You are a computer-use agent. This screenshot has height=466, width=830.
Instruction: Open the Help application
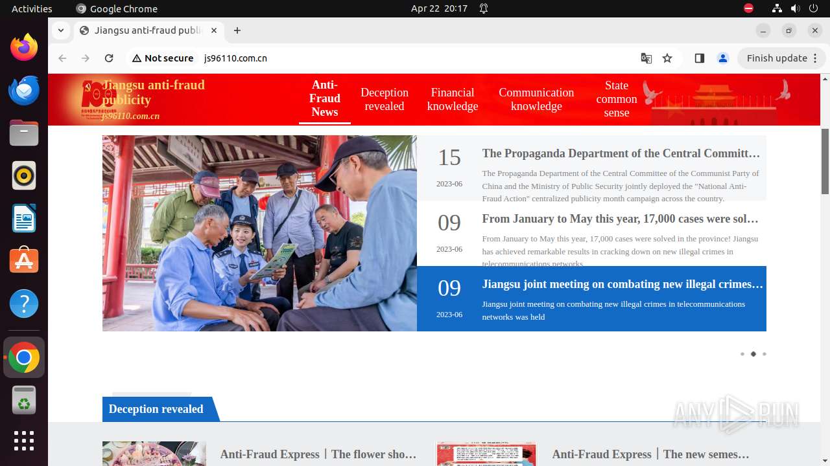point(24,304)
